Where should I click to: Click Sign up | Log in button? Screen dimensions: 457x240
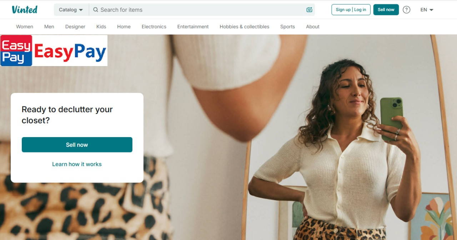tap(351, 10)
